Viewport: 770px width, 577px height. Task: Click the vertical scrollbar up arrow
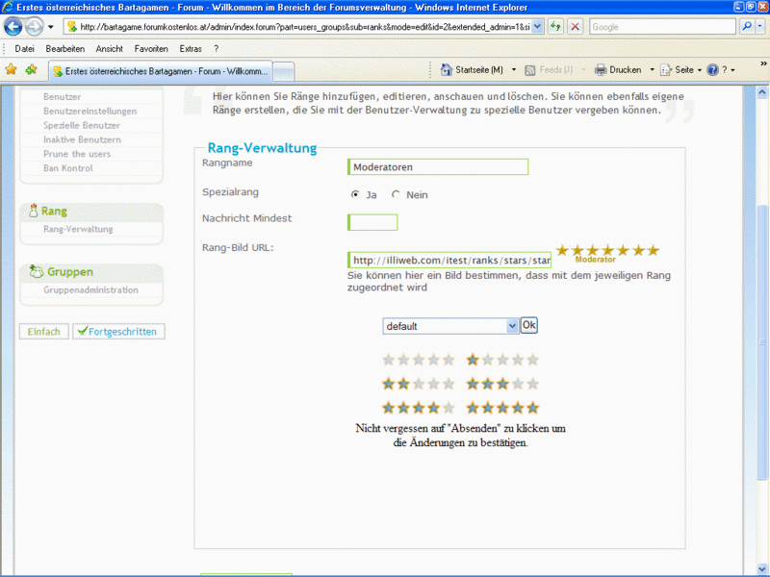[761, 91]
